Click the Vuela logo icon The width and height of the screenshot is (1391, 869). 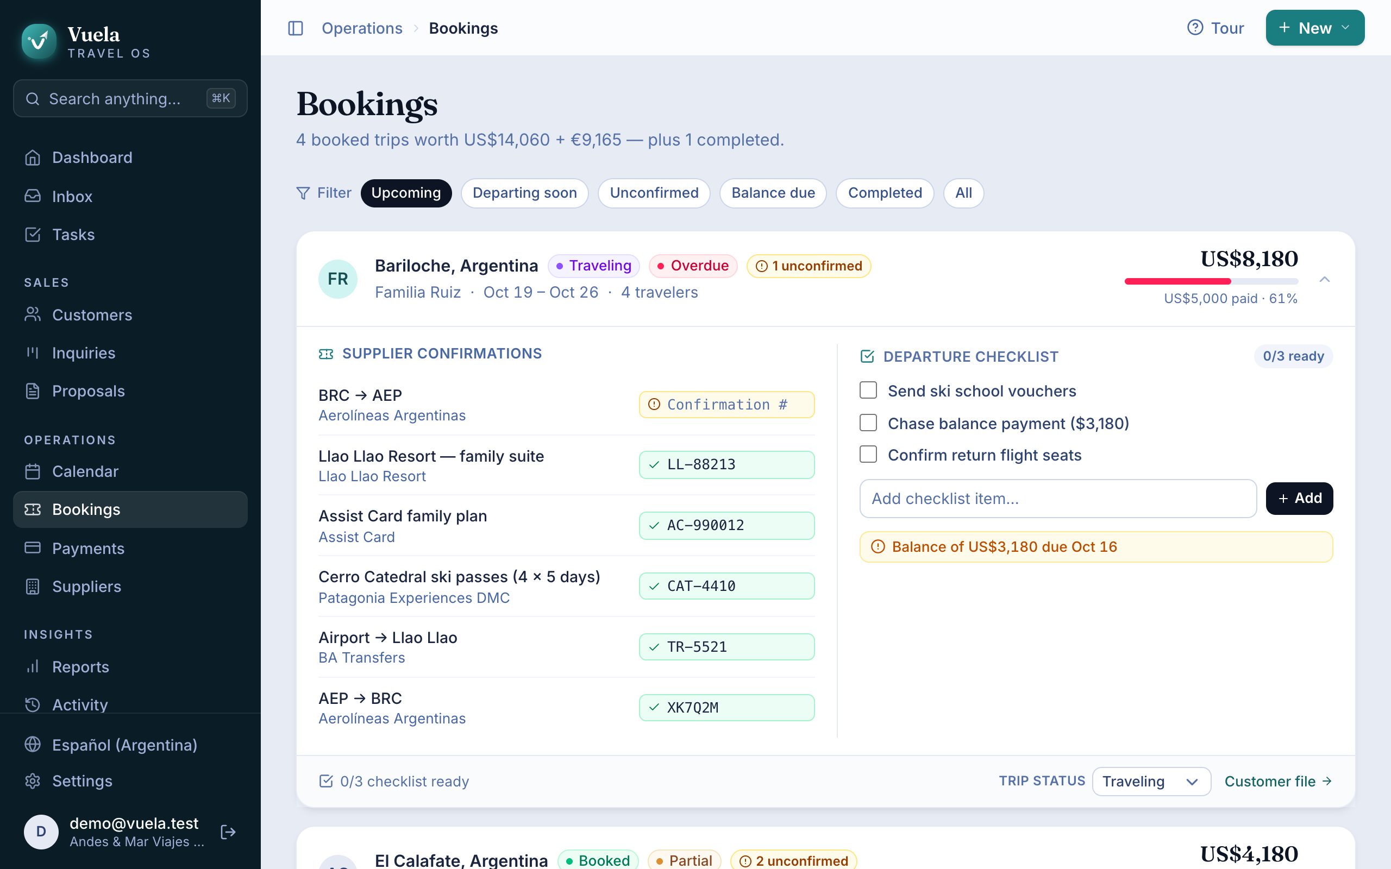click(39, 41)
